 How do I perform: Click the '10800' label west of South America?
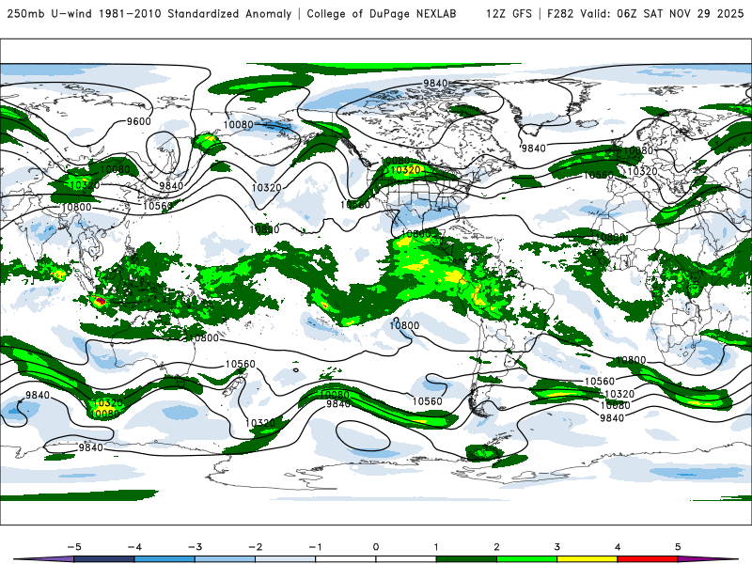[x=404, y=325]
